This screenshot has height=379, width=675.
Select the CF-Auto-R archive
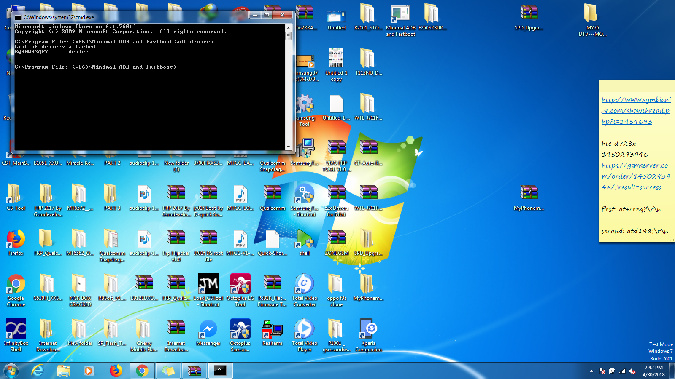click(x=368, y=152)
